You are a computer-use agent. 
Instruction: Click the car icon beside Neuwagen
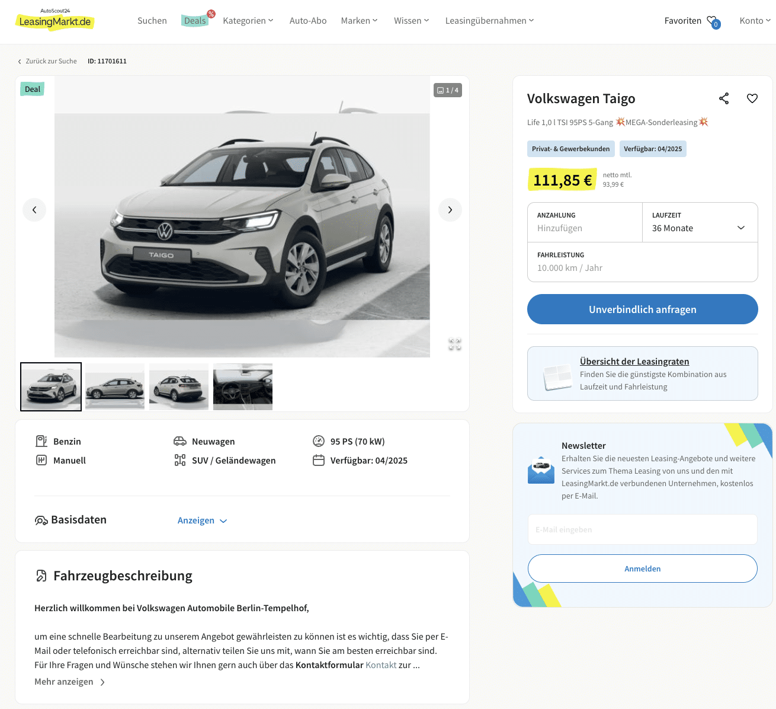pos(180,441)
